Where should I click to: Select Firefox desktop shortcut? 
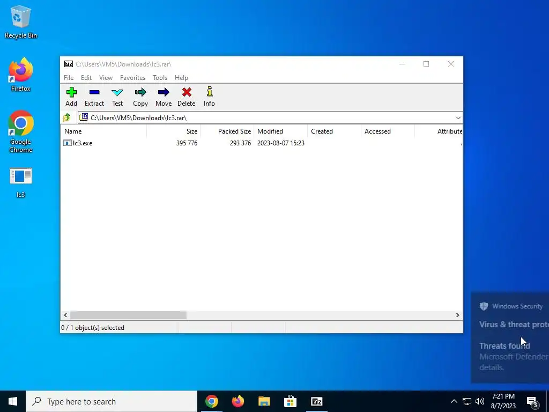(x=21, y=75)
